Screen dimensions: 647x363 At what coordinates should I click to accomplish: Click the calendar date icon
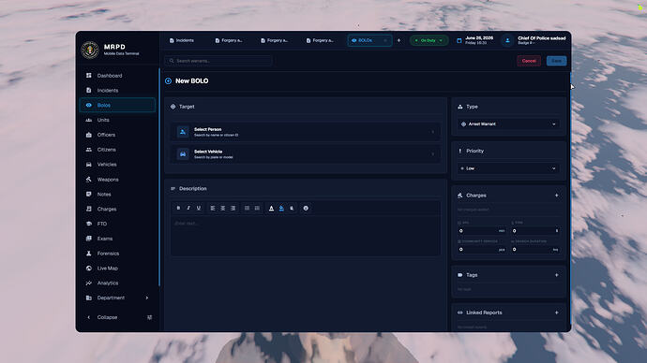[x=459, y=40]
